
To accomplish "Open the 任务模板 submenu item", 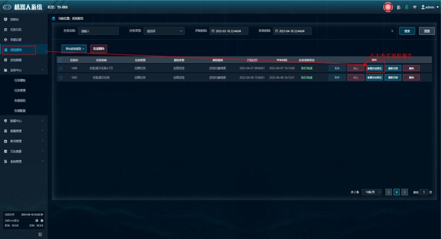I will [x=20, y=80].
